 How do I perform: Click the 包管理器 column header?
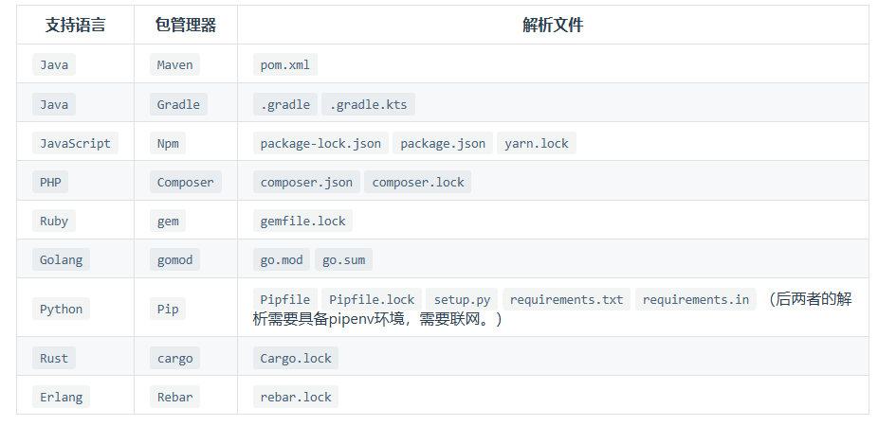[186, 26]
